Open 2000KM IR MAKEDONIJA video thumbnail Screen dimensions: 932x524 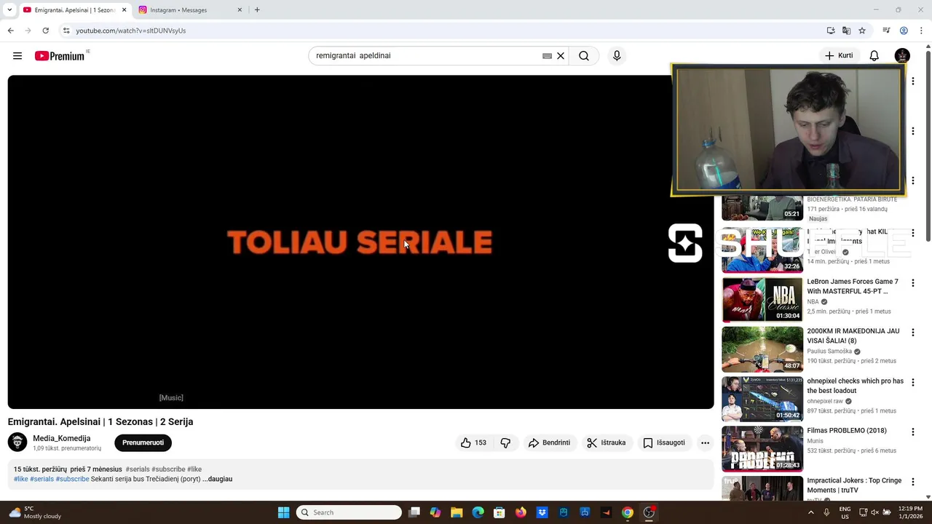pyautogui.click(x=762, y=349)
